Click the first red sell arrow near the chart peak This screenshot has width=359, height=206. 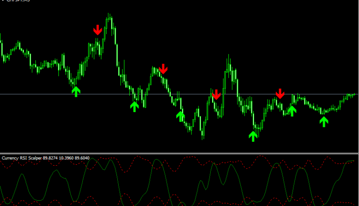point(98,30)
